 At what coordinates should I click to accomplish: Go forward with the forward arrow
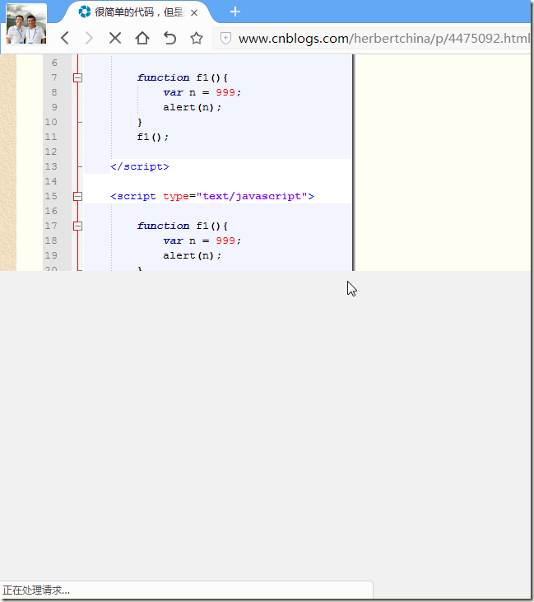tap(89, 38)
